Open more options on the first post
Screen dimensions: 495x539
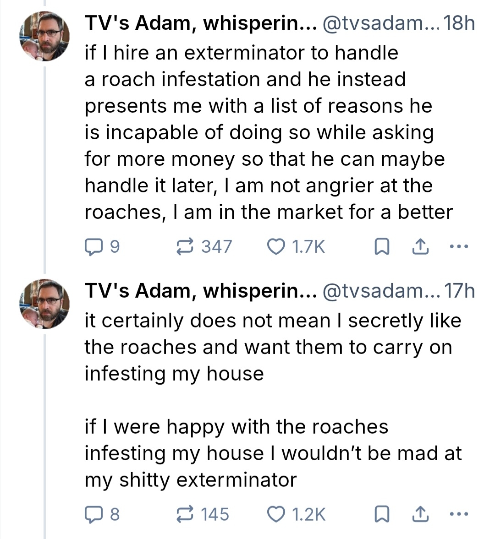pos(458,247)
